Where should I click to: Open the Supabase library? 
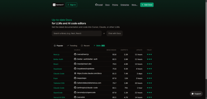58,69
